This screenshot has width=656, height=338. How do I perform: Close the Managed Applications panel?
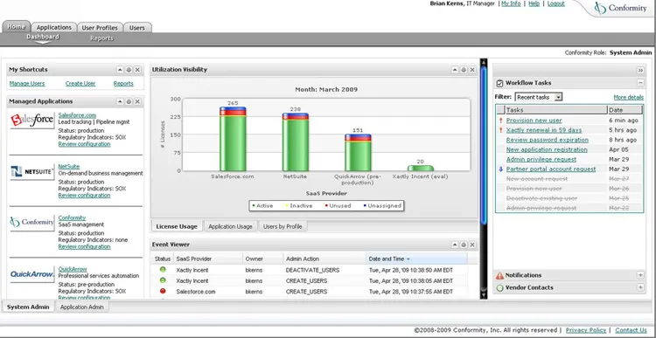tap(137, 101)
